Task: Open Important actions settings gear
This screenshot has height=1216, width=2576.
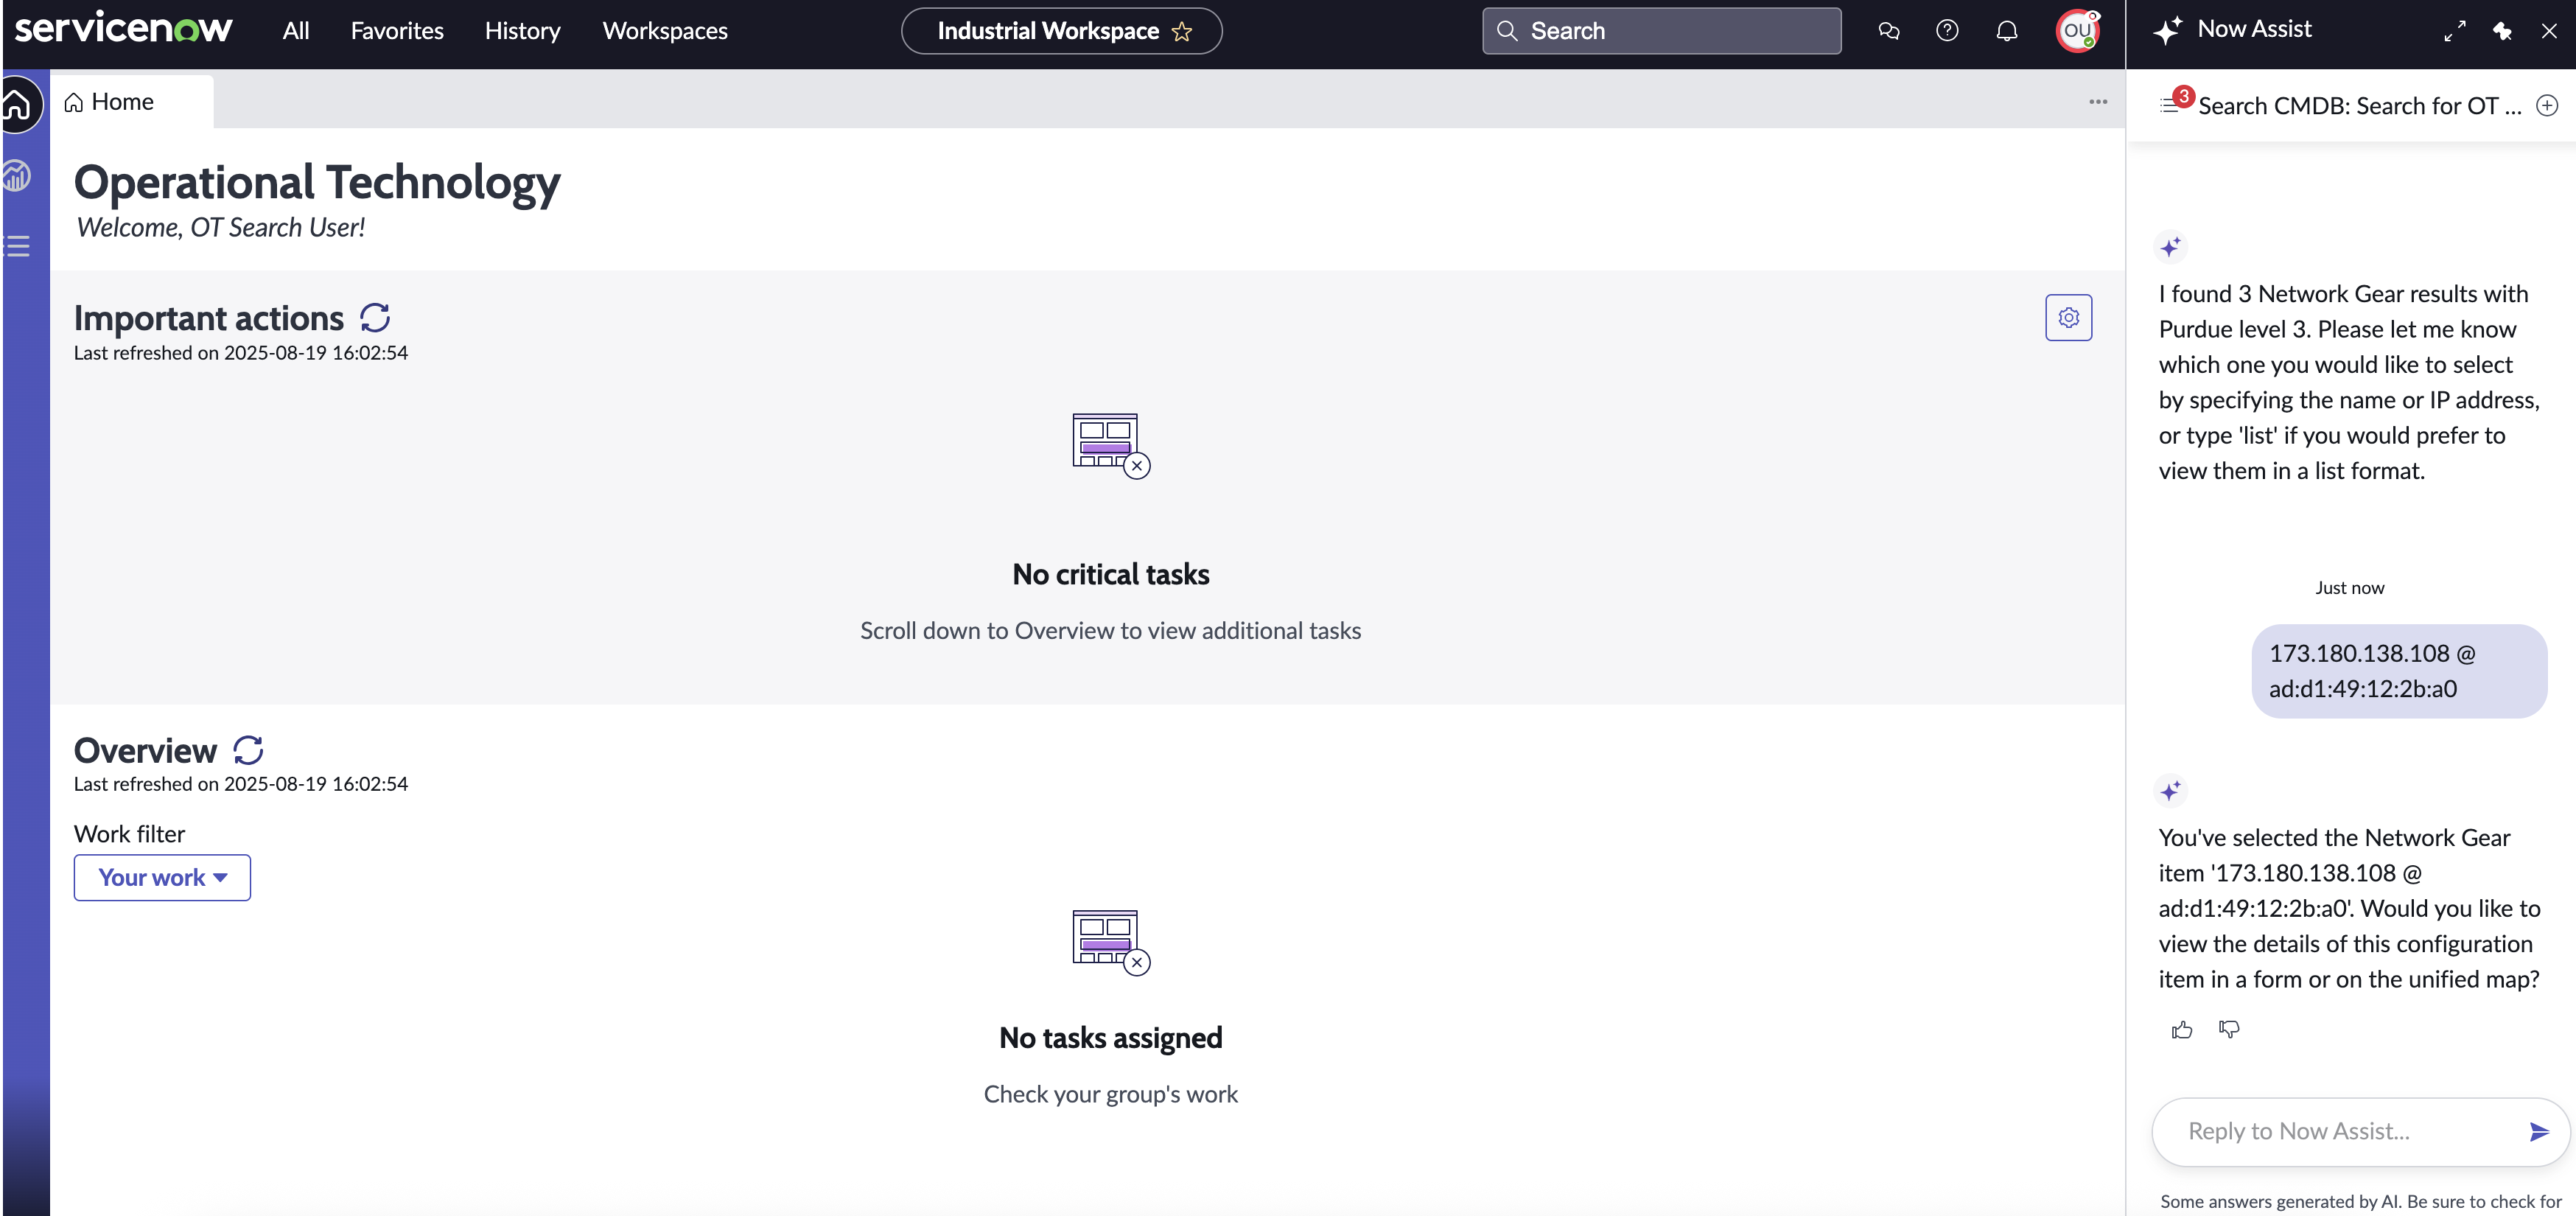Action: [x=2068, y=318]
